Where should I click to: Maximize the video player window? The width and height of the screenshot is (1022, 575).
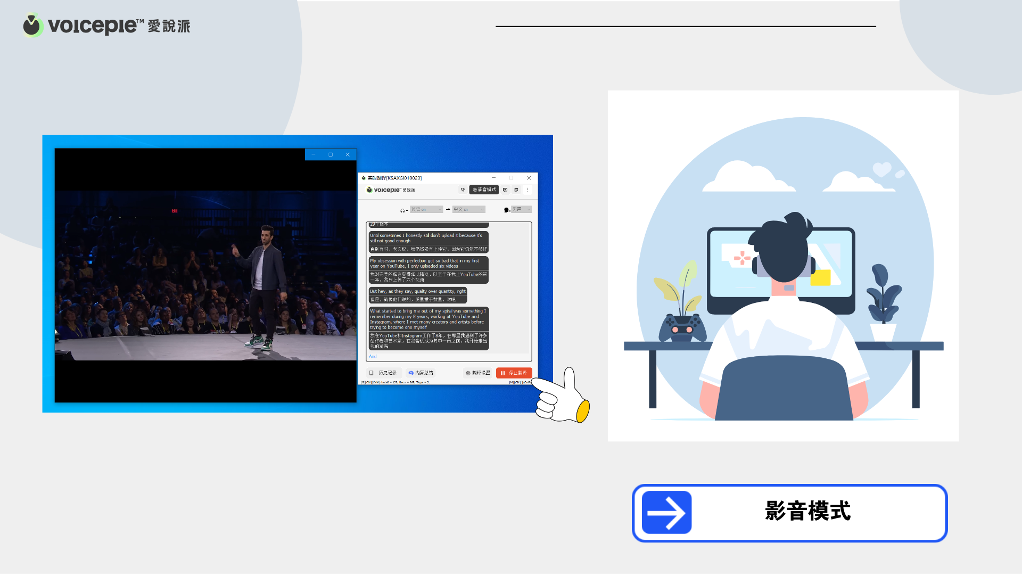(331, 154)
